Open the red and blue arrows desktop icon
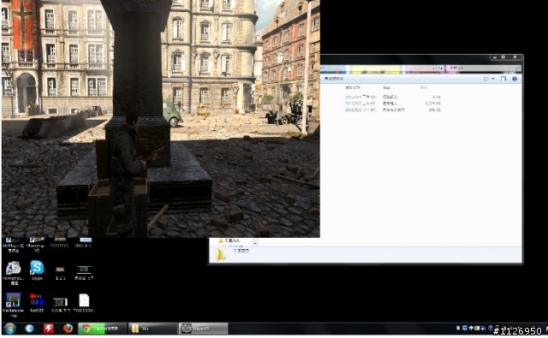Viewport: 548px width, 338px height. pyautogui.click(x=37, y=302)
